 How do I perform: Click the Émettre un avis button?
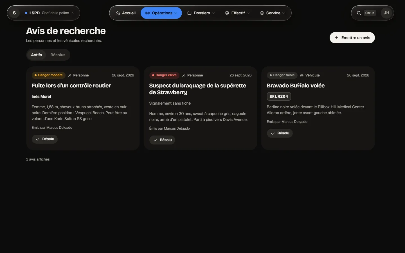coord(352,38)
